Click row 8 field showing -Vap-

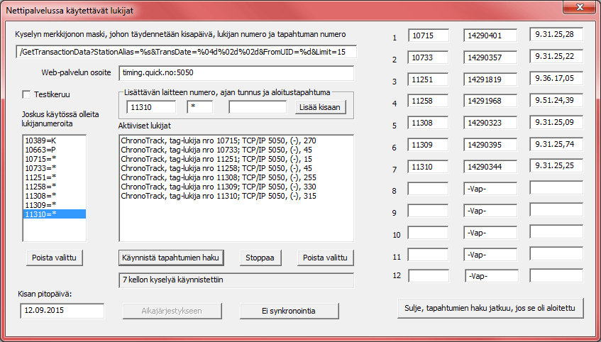491,188
